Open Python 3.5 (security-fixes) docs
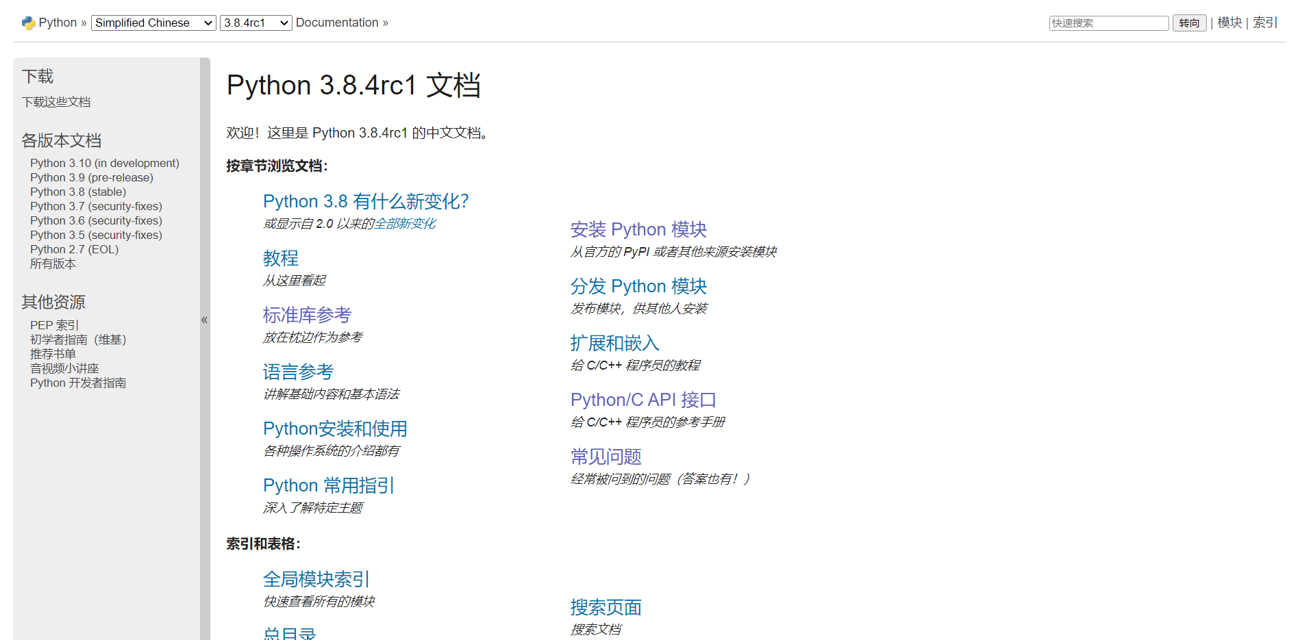This screenshot has height=640, width=1298. coord(96,235)
